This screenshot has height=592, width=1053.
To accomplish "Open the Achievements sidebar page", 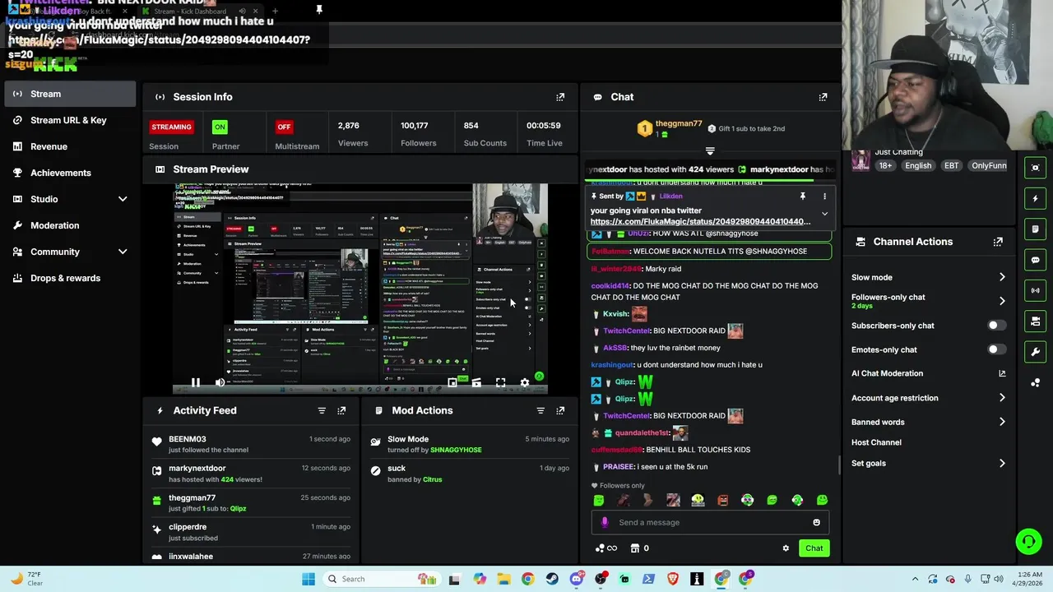I will click(x=70, y=173).
